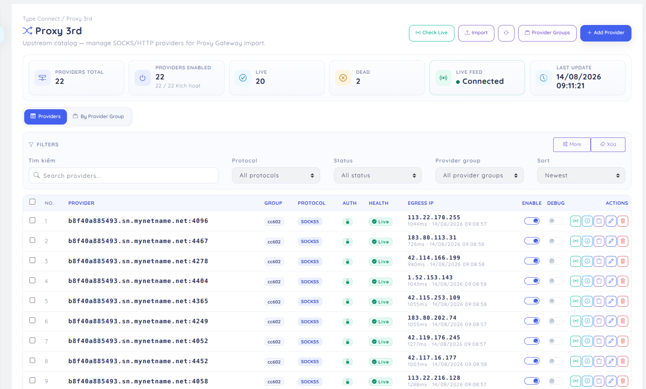The width and height of the screenshot is (646, 389).
Task: Click SOCKS5 tag for port 4404
Action: click(310, 282)
